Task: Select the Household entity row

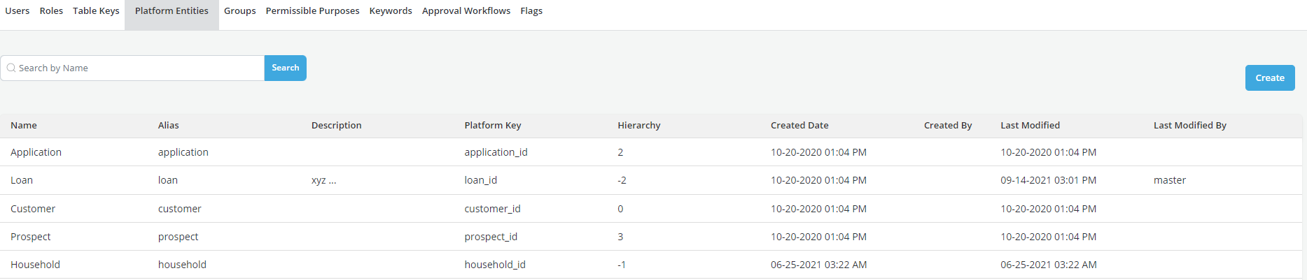Action: [36, 265]
